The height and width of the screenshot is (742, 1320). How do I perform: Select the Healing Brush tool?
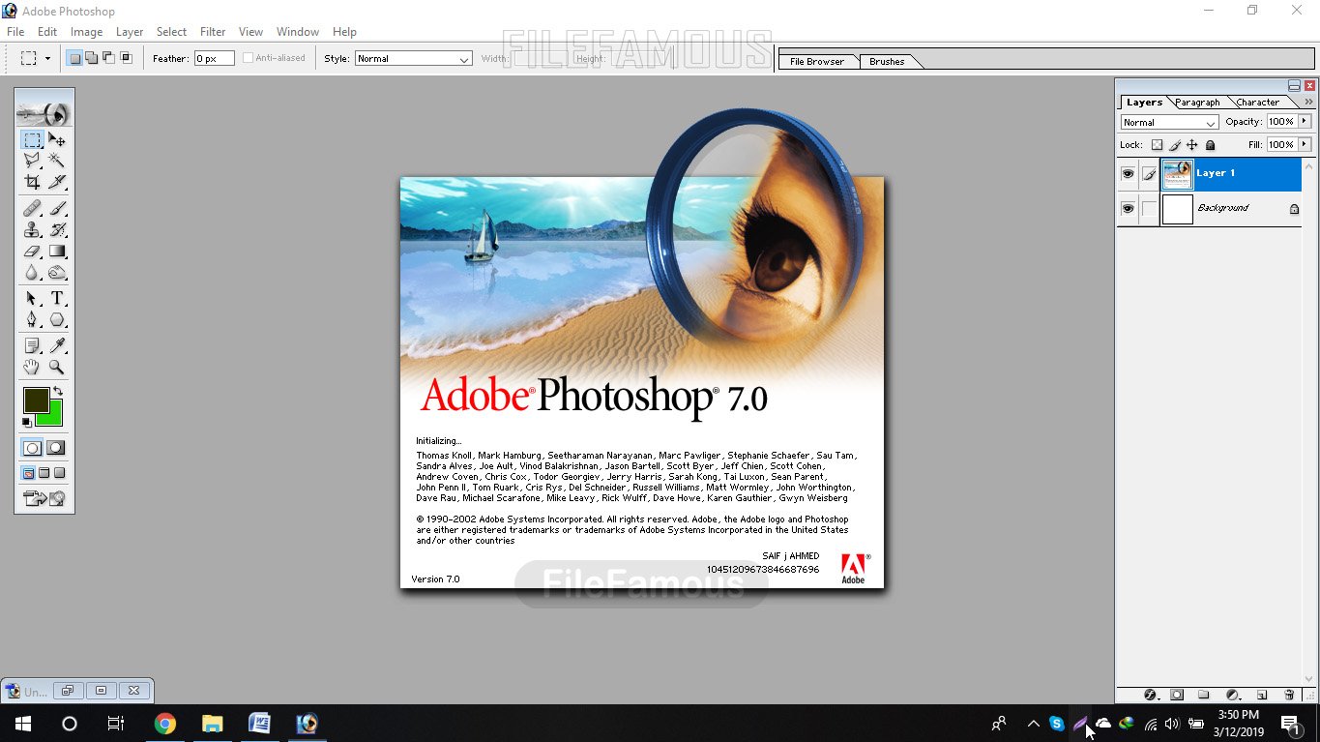click(32, 208)
